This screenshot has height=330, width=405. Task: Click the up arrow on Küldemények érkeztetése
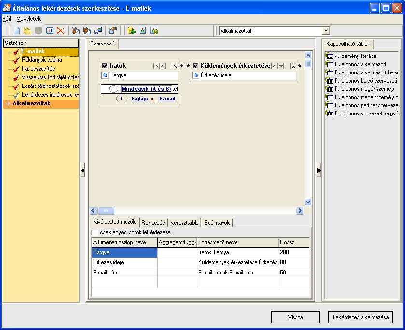click(275, 66)
